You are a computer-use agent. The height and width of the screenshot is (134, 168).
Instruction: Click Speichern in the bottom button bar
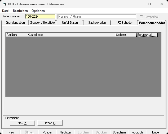tap(119, 132)
